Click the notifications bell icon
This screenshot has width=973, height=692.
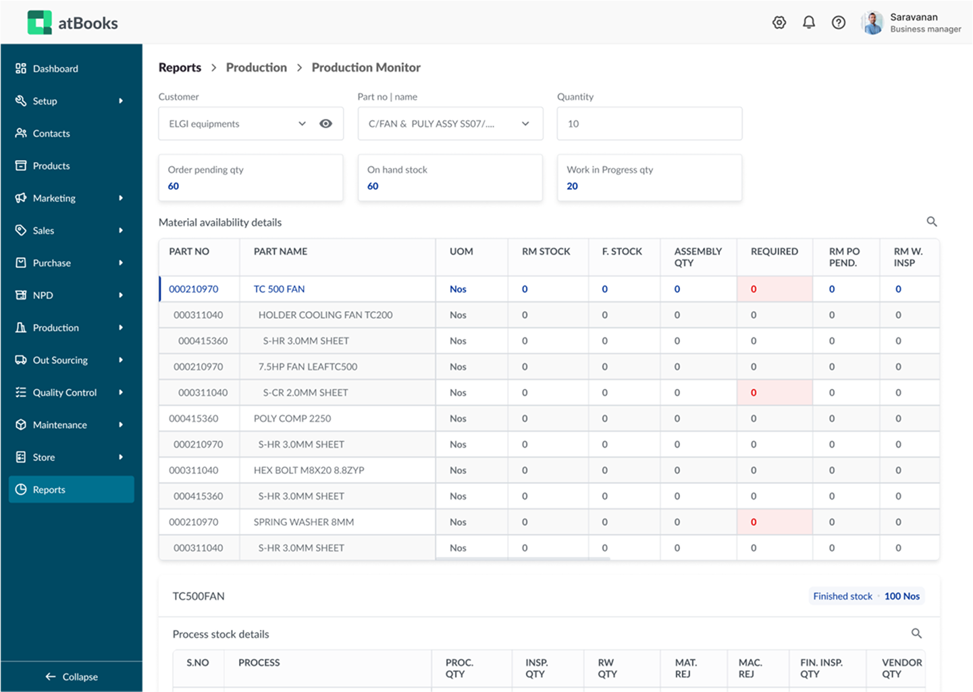pos(808,22)
